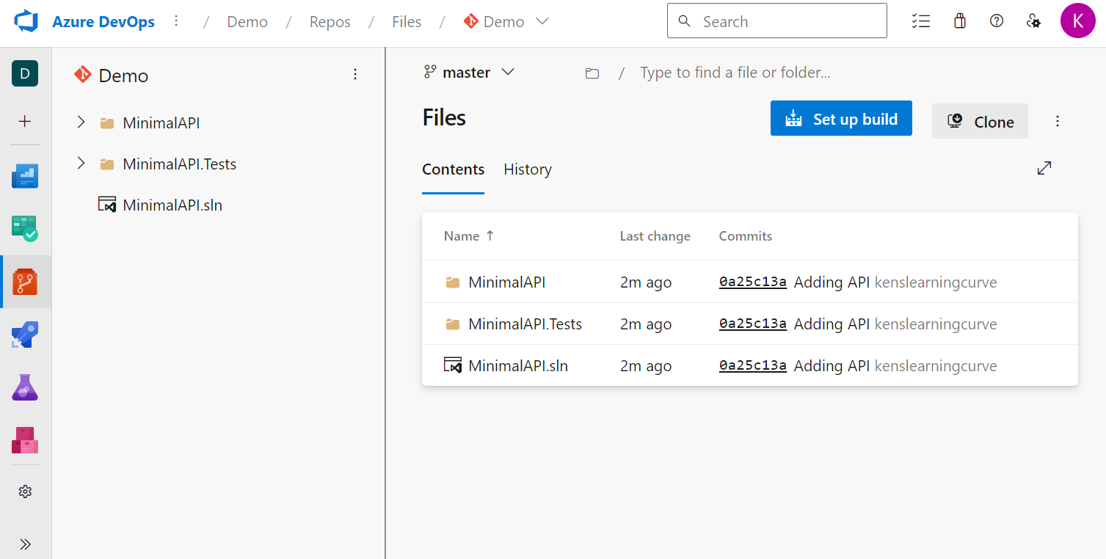Expand the MinimalAPI folder in the tree
Viewport: 1106px width, 559px height.
(81, 122)
